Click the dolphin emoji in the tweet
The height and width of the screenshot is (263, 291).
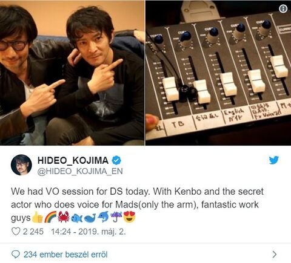[x=103, y=217]
